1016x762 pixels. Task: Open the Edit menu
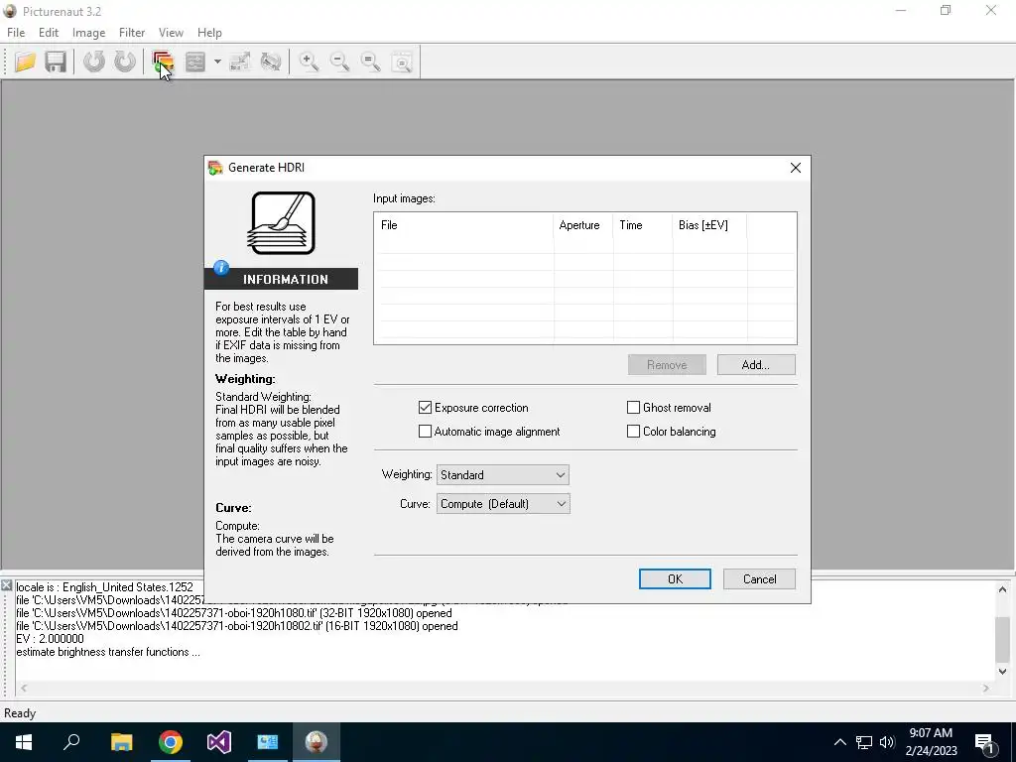49,33
